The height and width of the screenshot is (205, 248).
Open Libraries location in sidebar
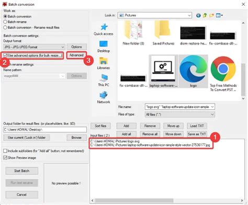[104, 63]
